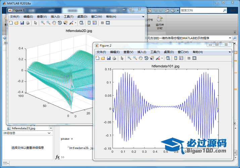Open 窗口(W) menu in Figure 2
240x168 pixels.
(x=183, y=52)
